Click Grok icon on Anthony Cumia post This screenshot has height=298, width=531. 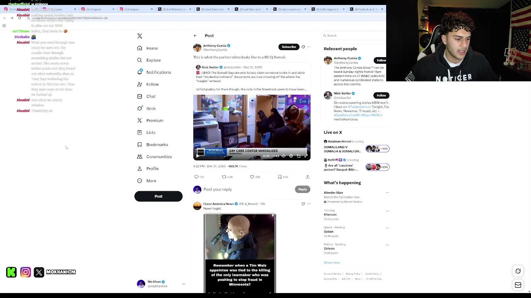pos(303,47)
